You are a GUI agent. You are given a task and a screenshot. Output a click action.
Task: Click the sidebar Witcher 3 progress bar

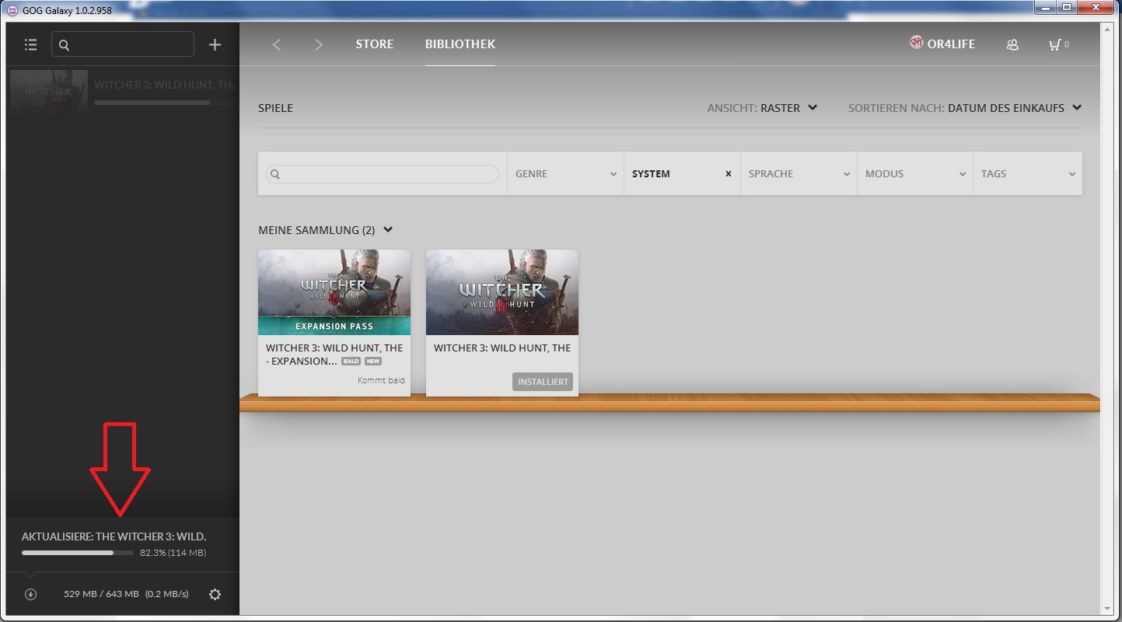tap(163, 102)
